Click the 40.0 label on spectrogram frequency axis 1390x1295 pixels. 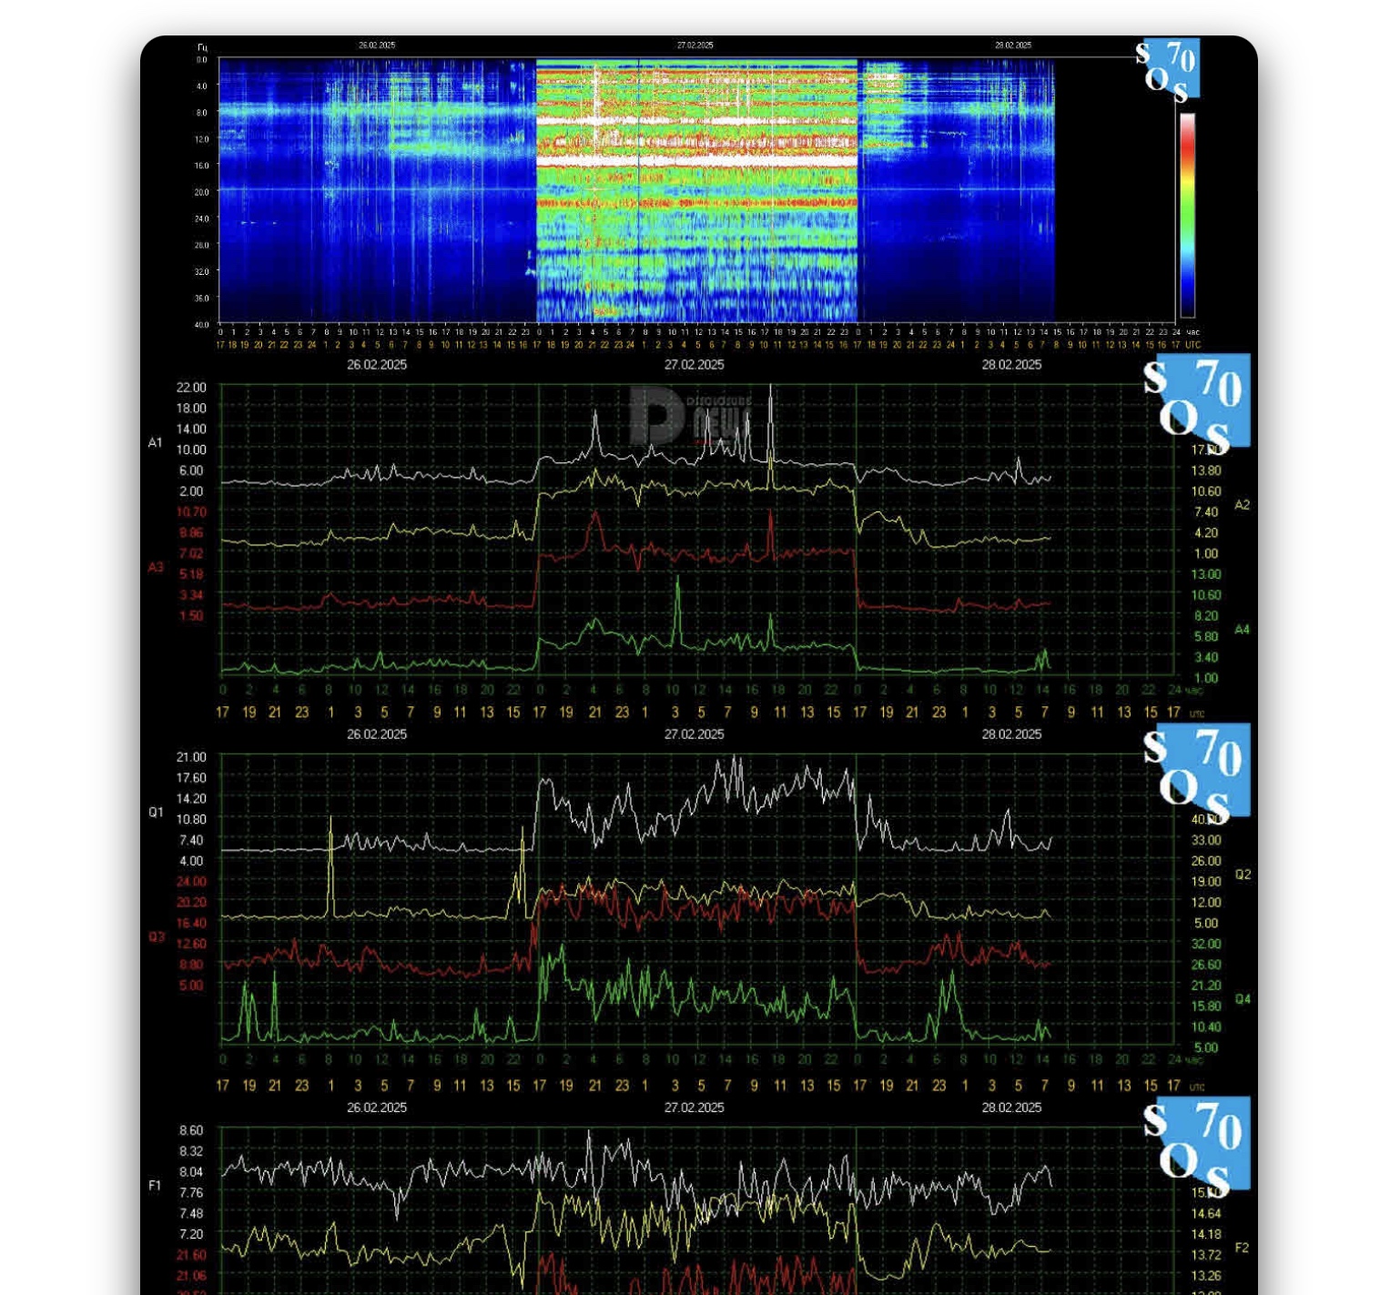(x=201, y=324)
